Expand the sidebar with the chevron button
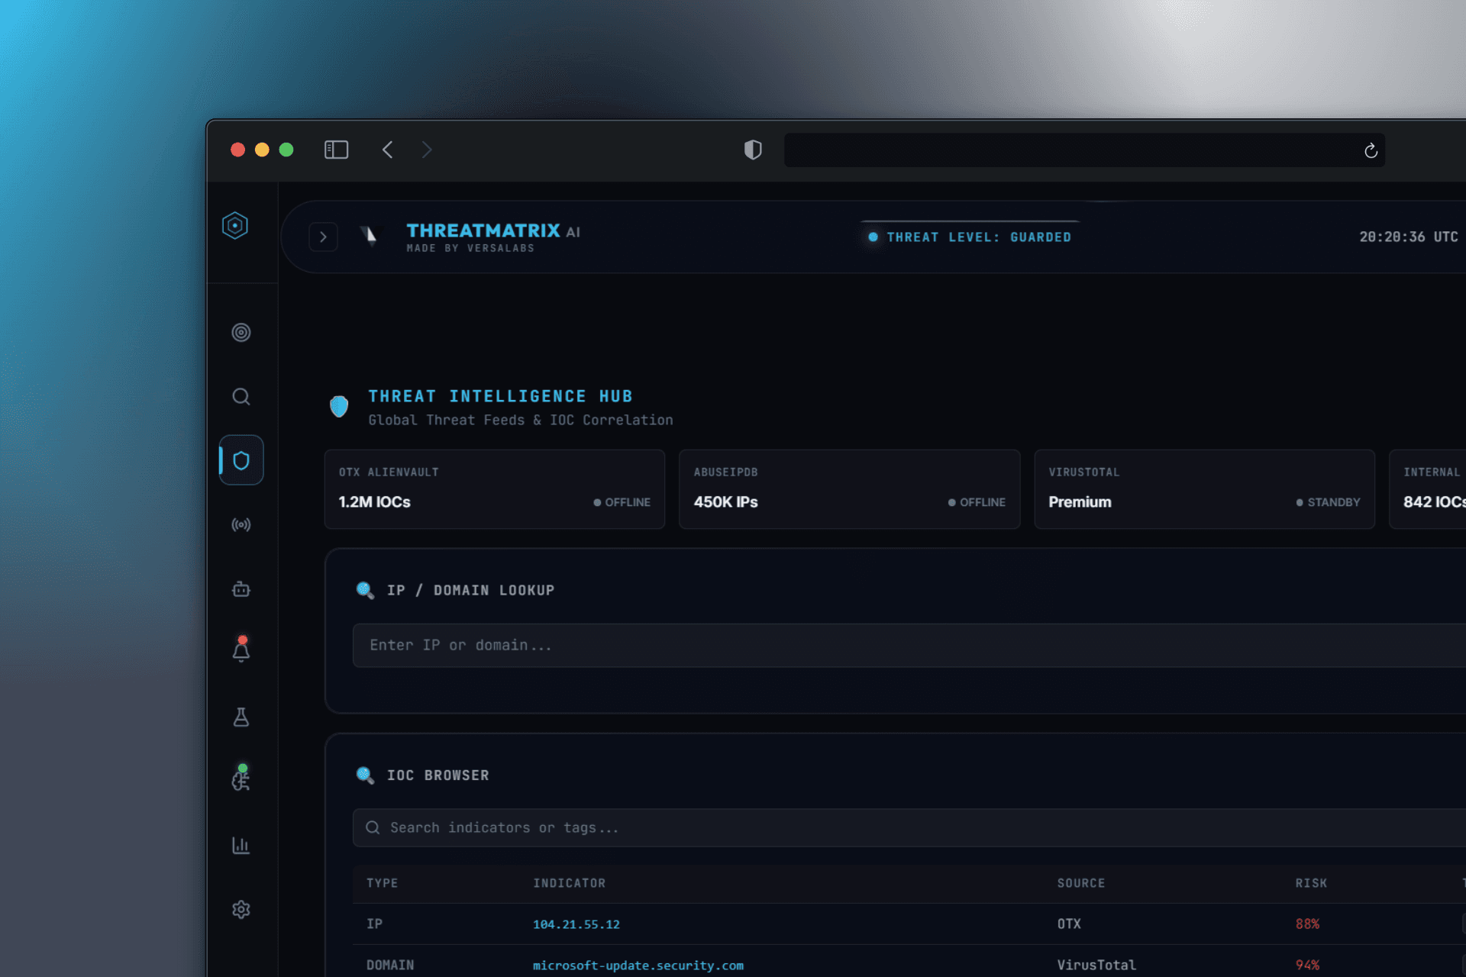This screenshot has width=1466, height=977. [x=323, y=237]
